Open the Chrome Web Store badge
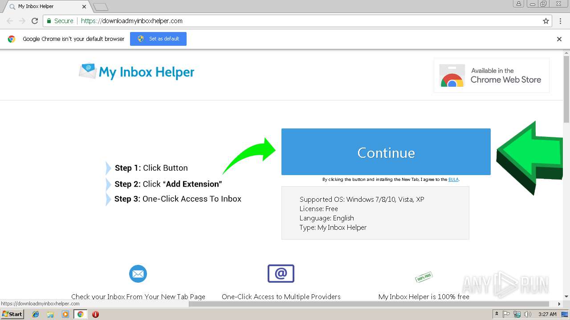570x320 pixels. click(x=492, y=75)
